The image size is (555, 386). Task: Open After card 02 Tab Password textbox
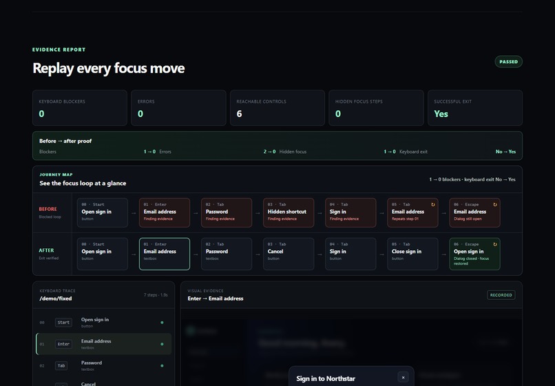(x=227, y=254)
